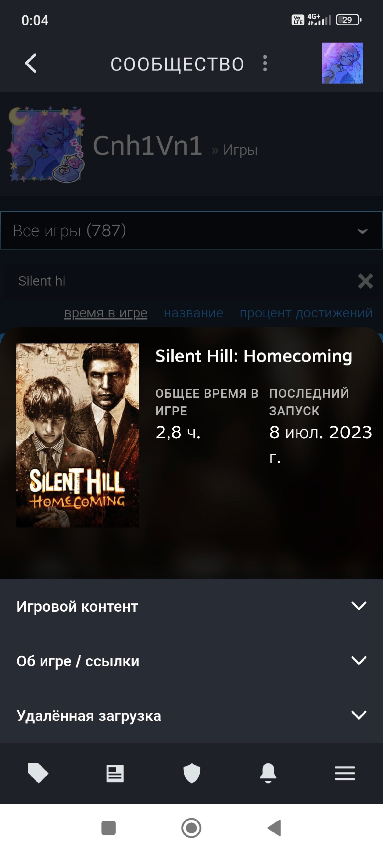The image size is (383, 852).
Task: Open the Steam Guard shield icon
Action: [192, 773]
